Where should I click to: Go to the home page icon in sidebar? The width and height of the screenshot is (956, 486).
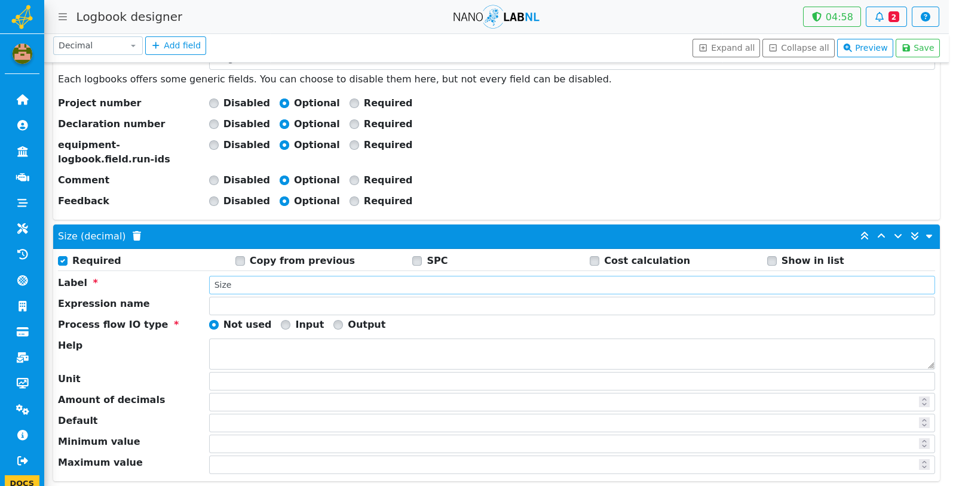22,100
